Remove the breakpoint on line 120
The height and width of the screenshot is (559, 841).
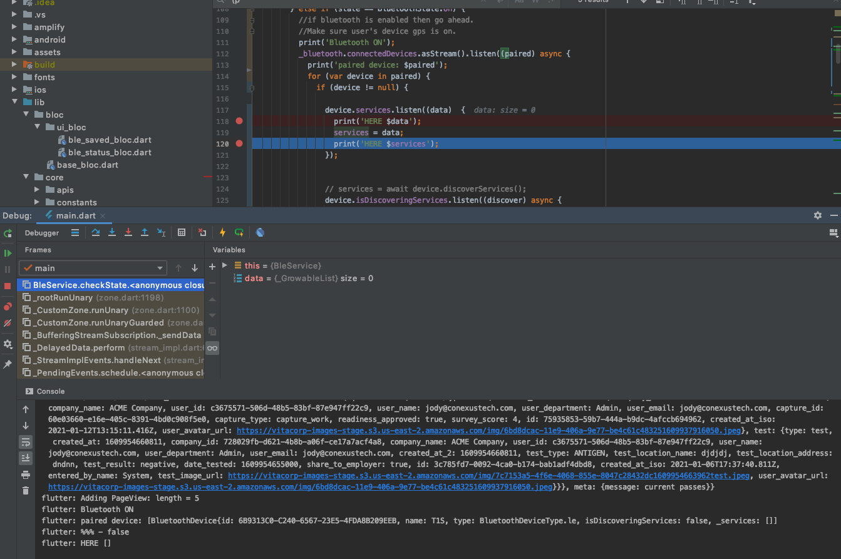click(239, 143)
